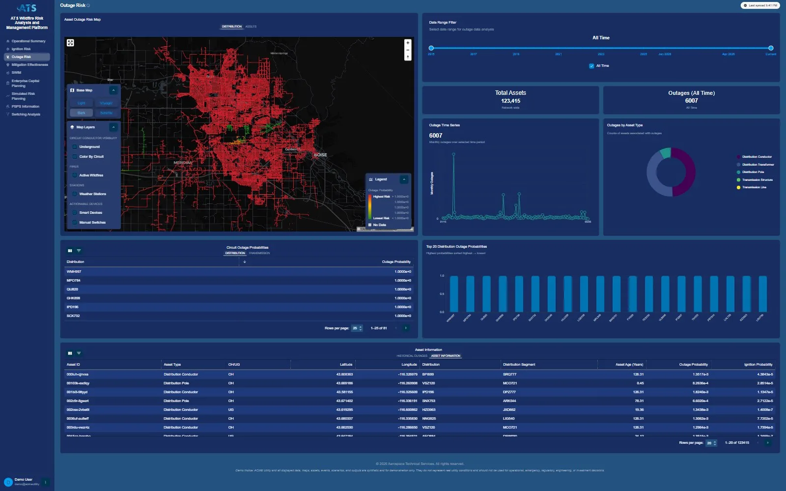Click the Switching Analysis icon in sidebar
Viewport: 786px width, 491px height.
[x=8, y=115]
